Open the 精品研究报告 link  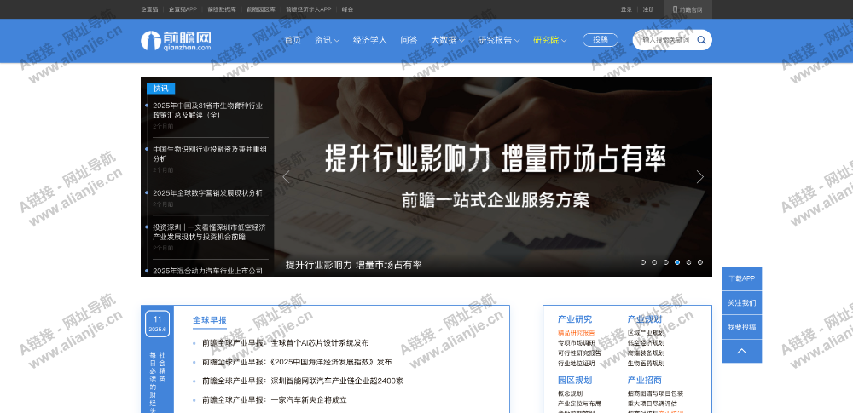(577, 333)
